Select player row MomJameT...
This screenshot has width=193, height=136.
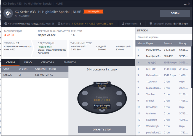[x=163, y=56]
